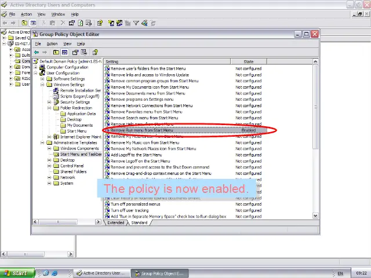Open Help menu in Group Policy Object Editor

[x=81, y=44]
